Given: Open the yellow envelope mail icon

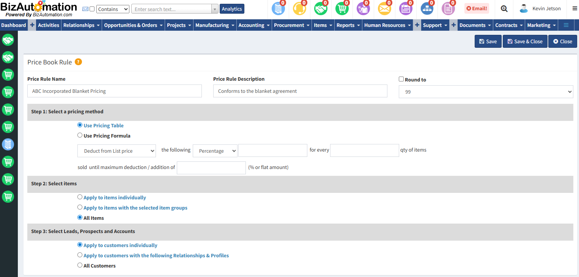Looking at the screenshot, I should pos(384,9).
